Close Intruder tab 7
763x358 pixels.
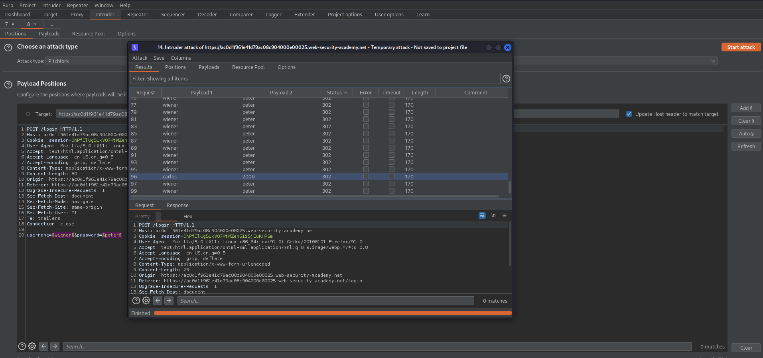[13, 24]
